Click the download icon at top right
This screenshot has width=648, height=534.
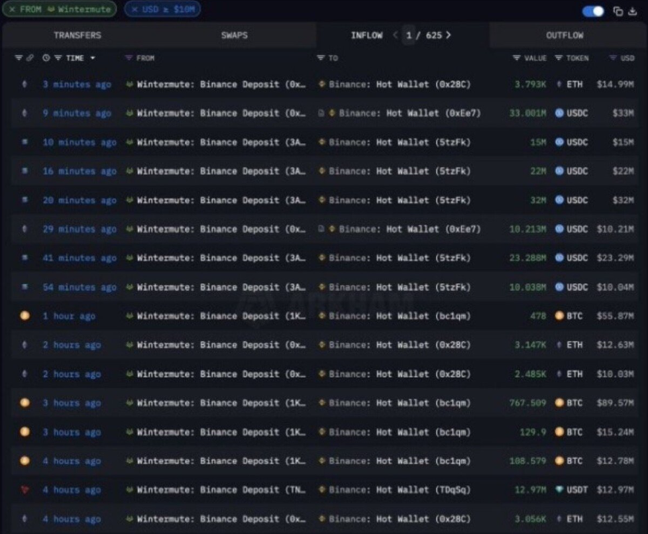point(633,11)
